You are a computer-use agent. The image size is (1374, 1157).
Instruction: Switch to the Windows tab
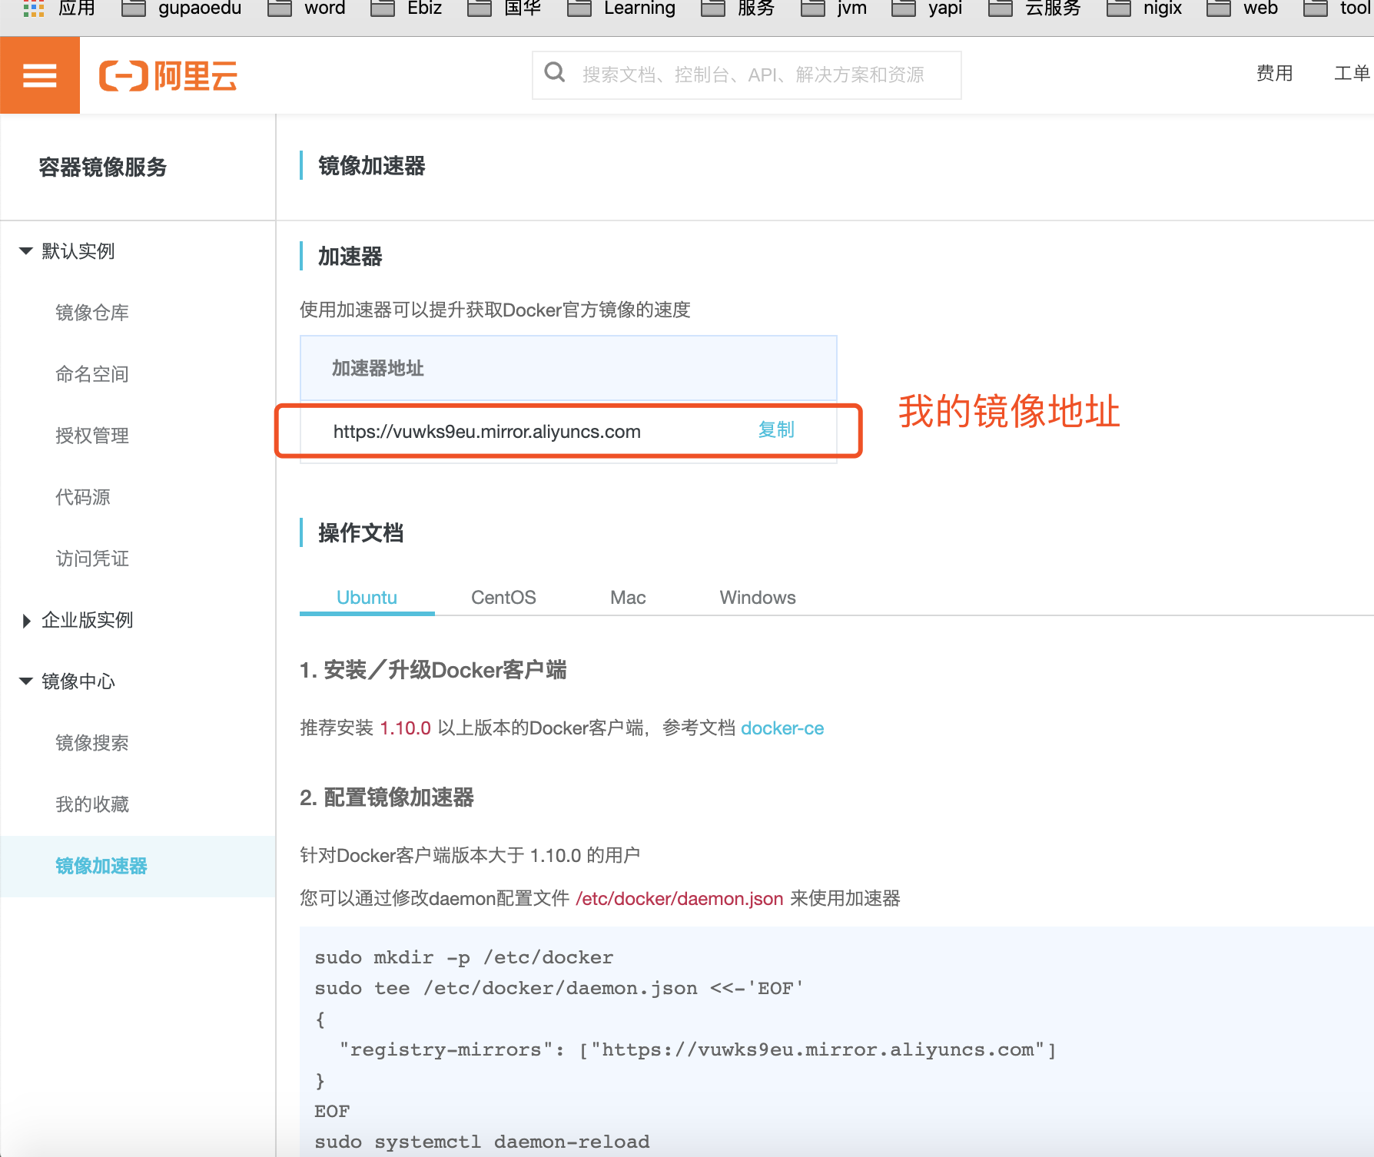pos(757,597)
